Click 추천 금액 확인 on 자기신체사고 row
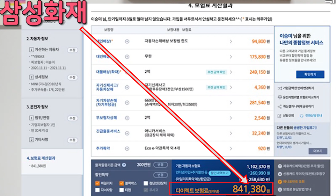 [x=216, y=87]
